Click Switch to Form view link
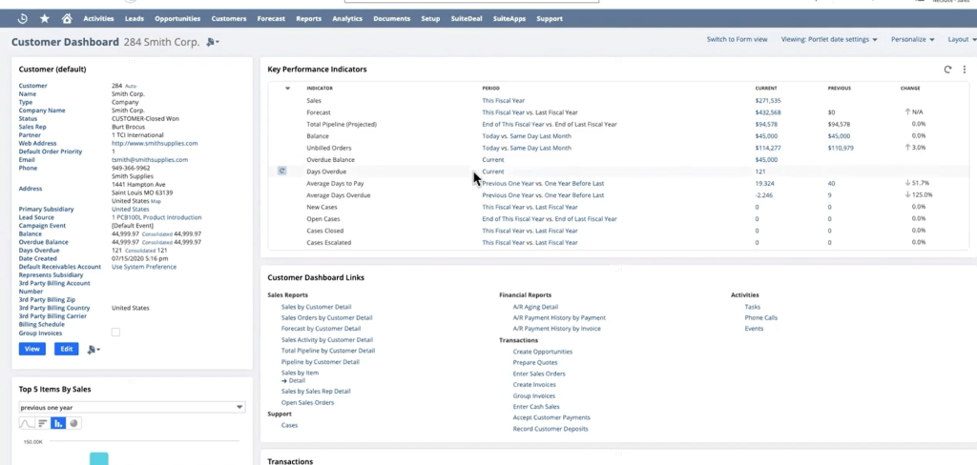977x465 pixels. coord(737,39)
